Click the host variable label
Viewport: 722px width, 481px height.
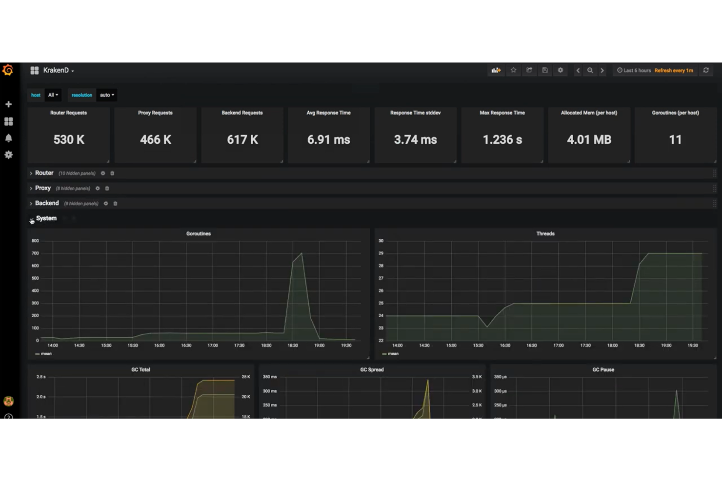click(x=36, y=95)
